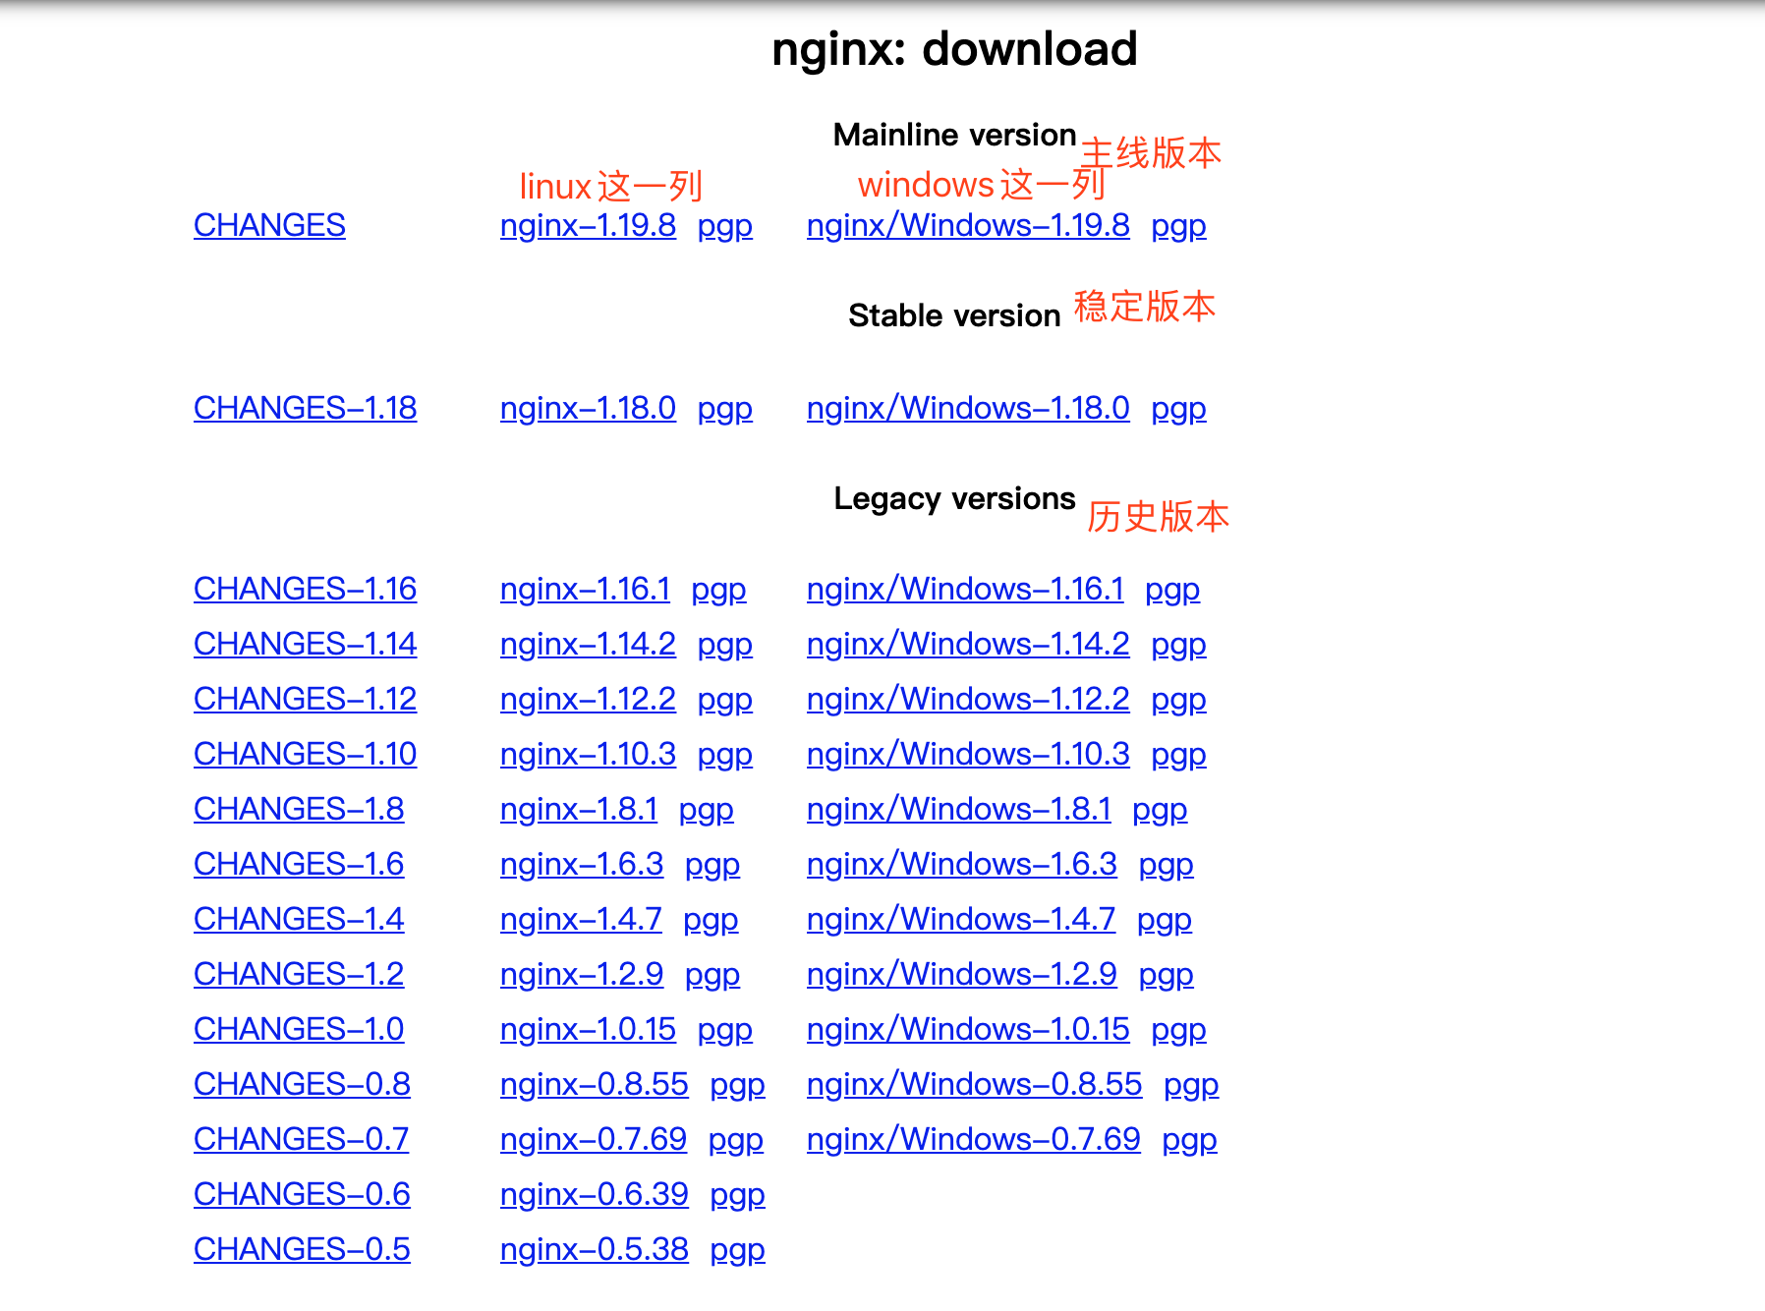Download nginx-1.2.9 source
This screenshot has width=1765, height=1311.
pos(582,974)
